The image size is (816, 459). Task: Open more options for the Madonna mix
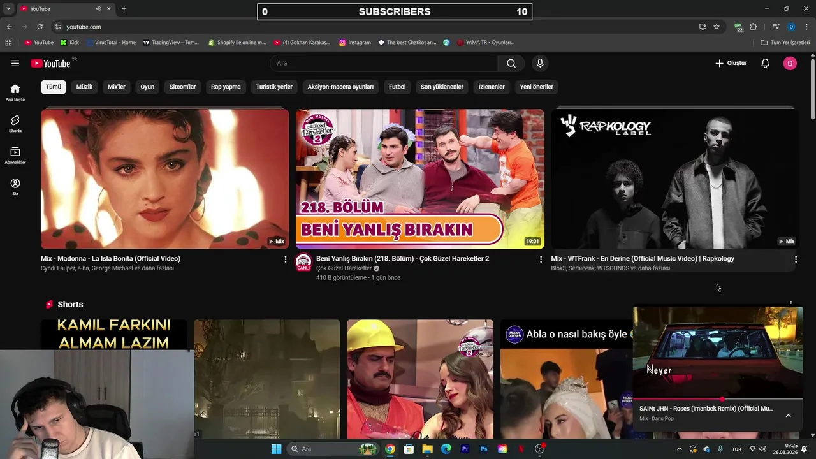point(286,259)
